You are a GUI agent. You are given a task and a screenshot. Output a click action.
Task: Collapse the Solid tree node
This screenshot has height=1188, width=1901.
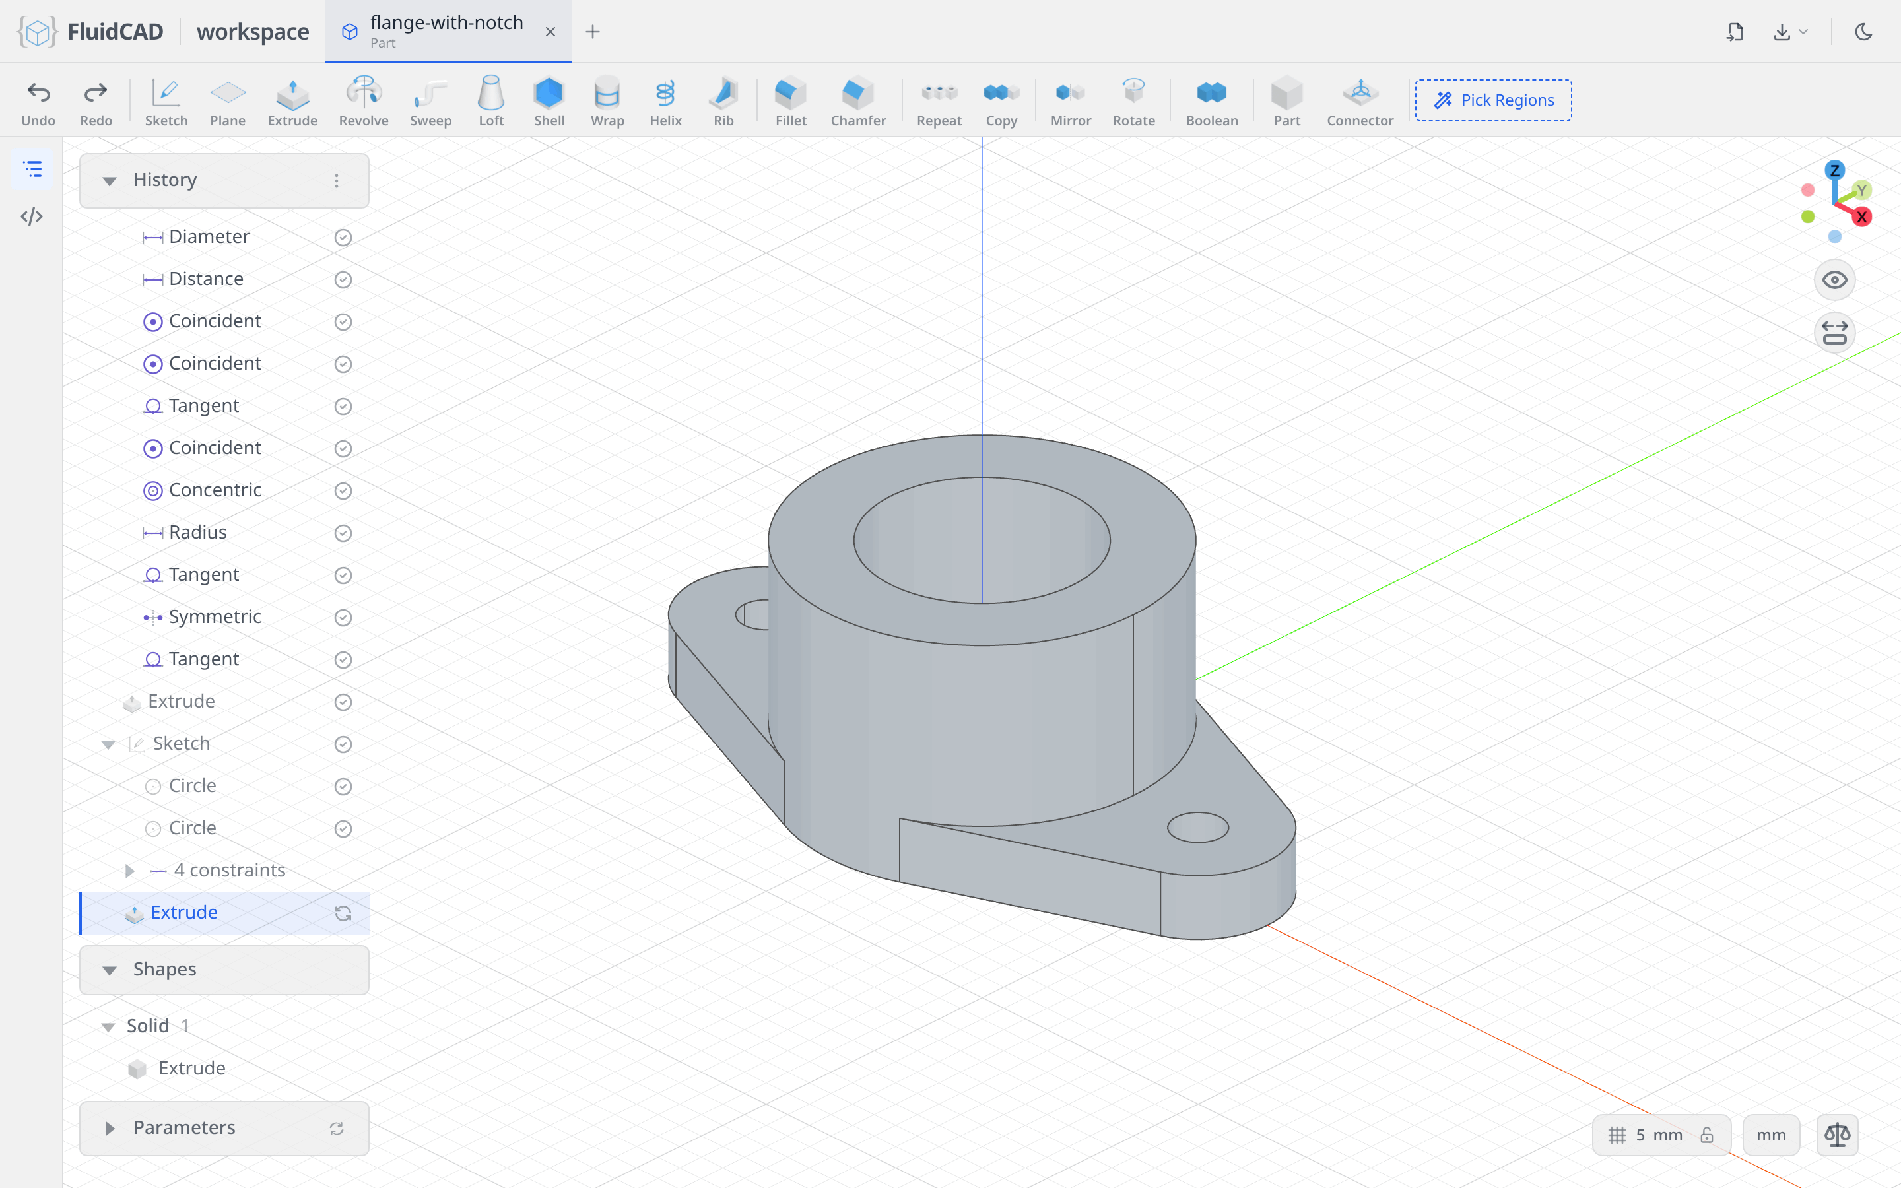coord(108,1026)
